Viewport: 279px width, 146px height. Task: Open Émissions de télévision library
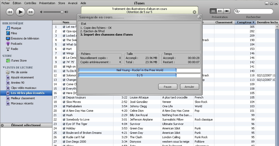point(25,38)
